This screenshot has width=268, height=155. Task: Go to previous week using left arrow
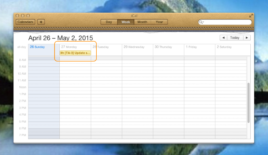pos(223,38)
